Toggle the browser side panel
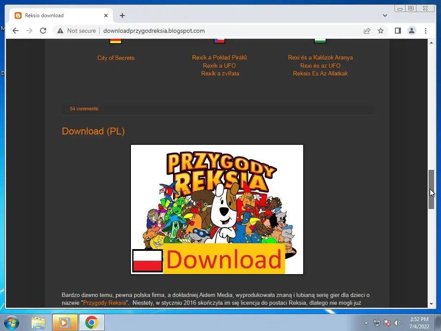Viewport: 441px width, 331px height. pos(398,31)
